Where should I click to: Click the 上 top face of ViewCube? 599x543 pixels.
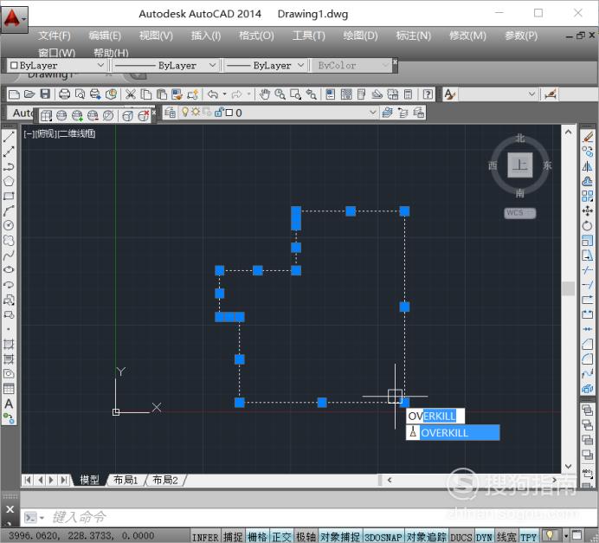pos(520,165)
